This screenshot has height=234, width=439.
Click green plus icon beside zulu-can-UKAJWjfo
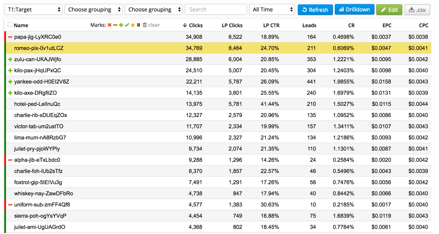click(10, 59)
